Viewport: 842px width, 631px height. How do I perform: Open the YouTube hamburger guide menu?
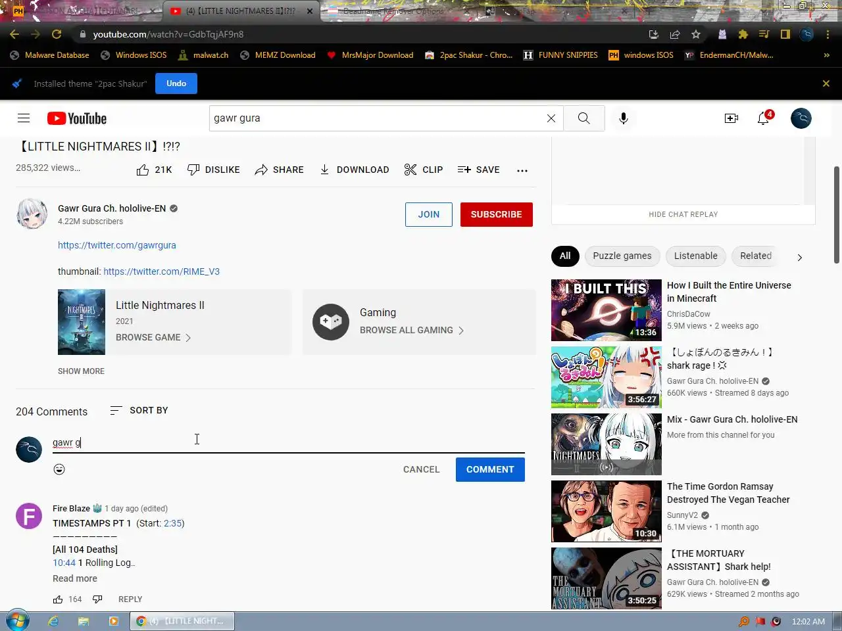tap(24, 118)
